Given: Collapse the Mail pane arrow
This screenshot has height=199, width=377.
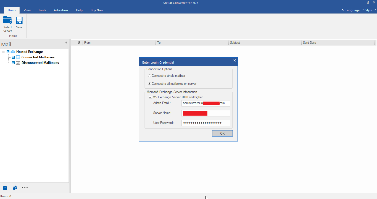Looking at the screenshot, I should tap(66, 42).
